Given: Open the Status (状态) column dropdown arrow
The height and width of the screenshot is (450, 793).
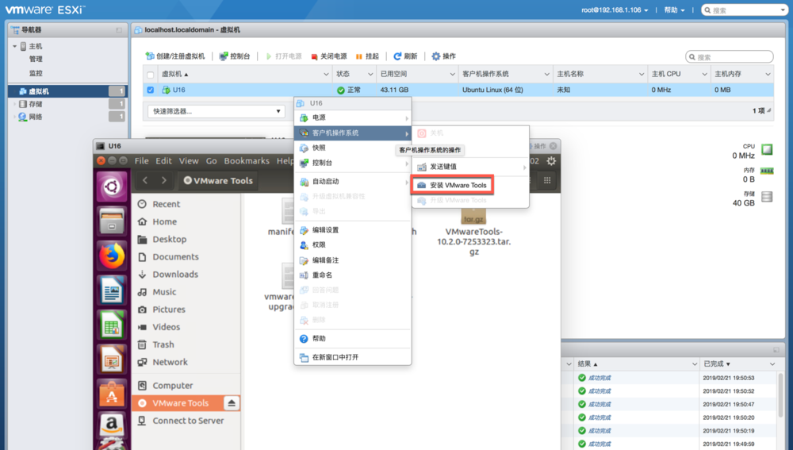Looking at the screenshot, I should coord(370,75).
